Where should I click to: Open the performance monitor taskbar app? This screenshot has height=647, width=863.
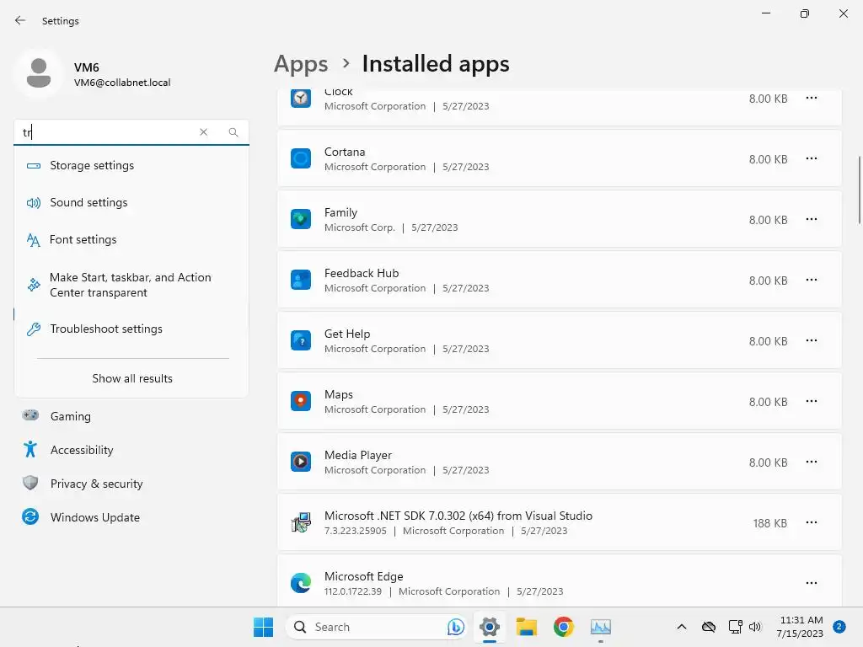(x=600, y=627)
